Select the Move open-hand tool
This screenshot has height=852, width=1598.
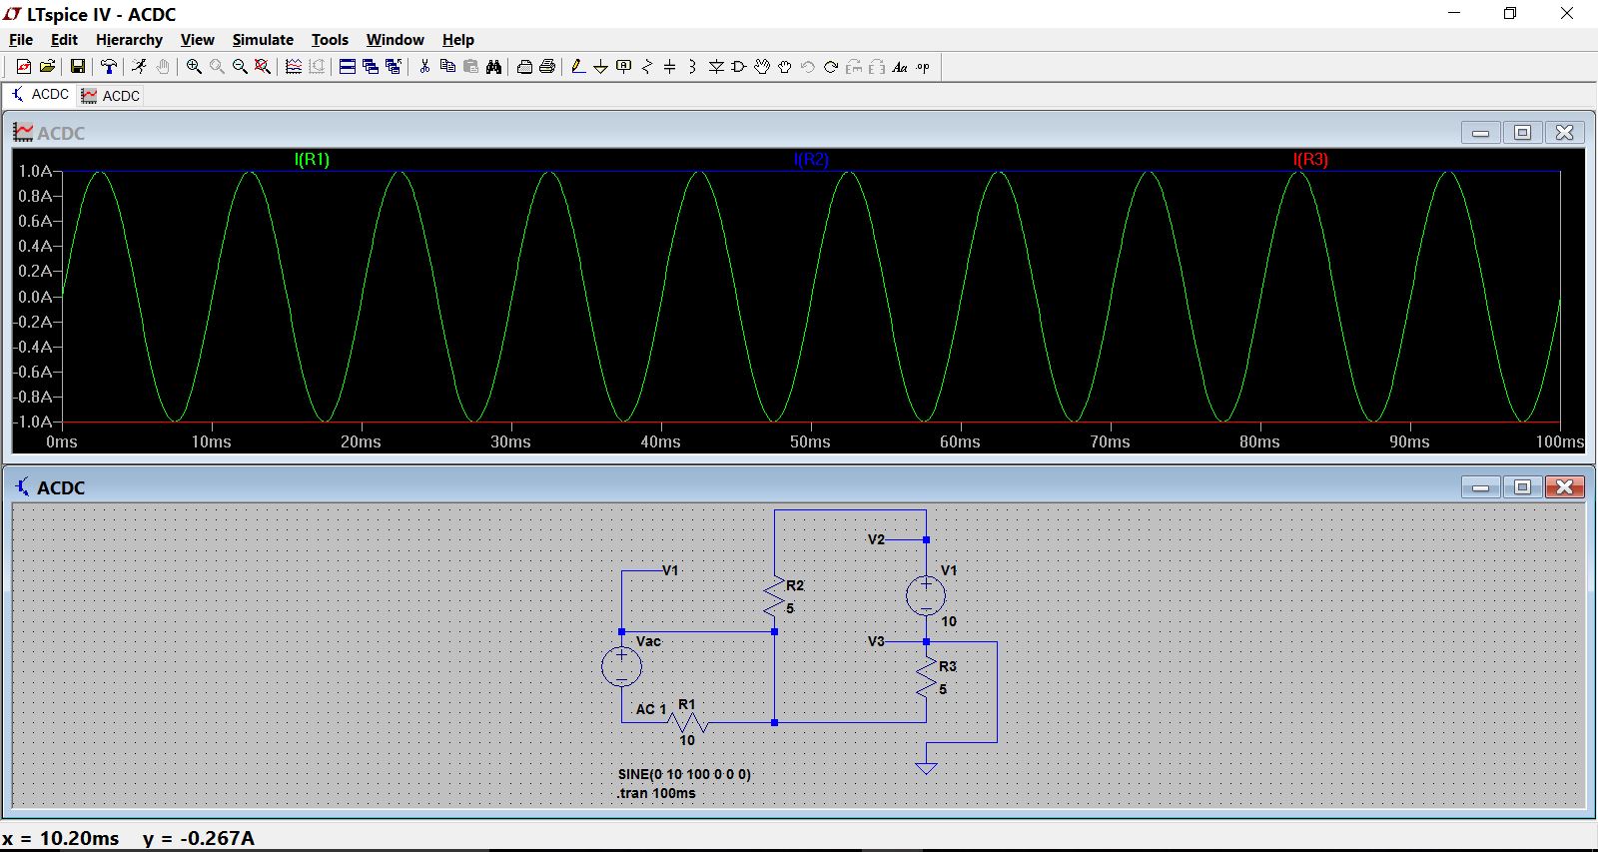tap(762, 67)
